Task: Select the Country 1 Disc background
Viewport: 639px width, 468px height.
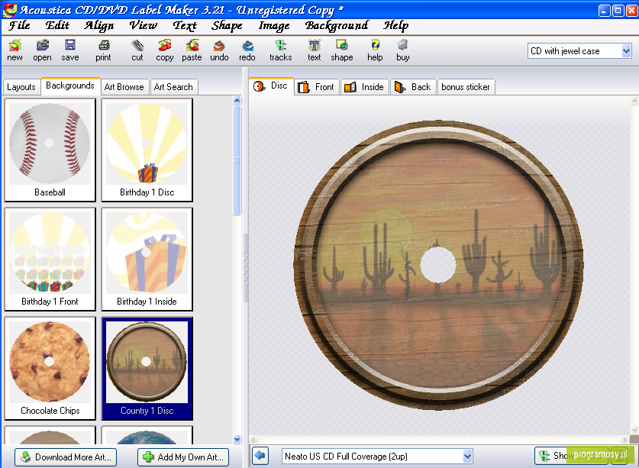Action: pyautogui.click(x=147, y=368)
